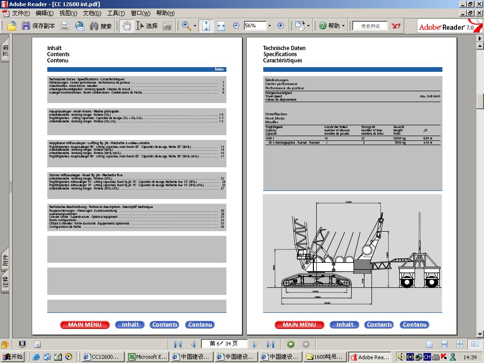
Task: Open the 视图(V) menu
Action: click(x=68, y=13)
